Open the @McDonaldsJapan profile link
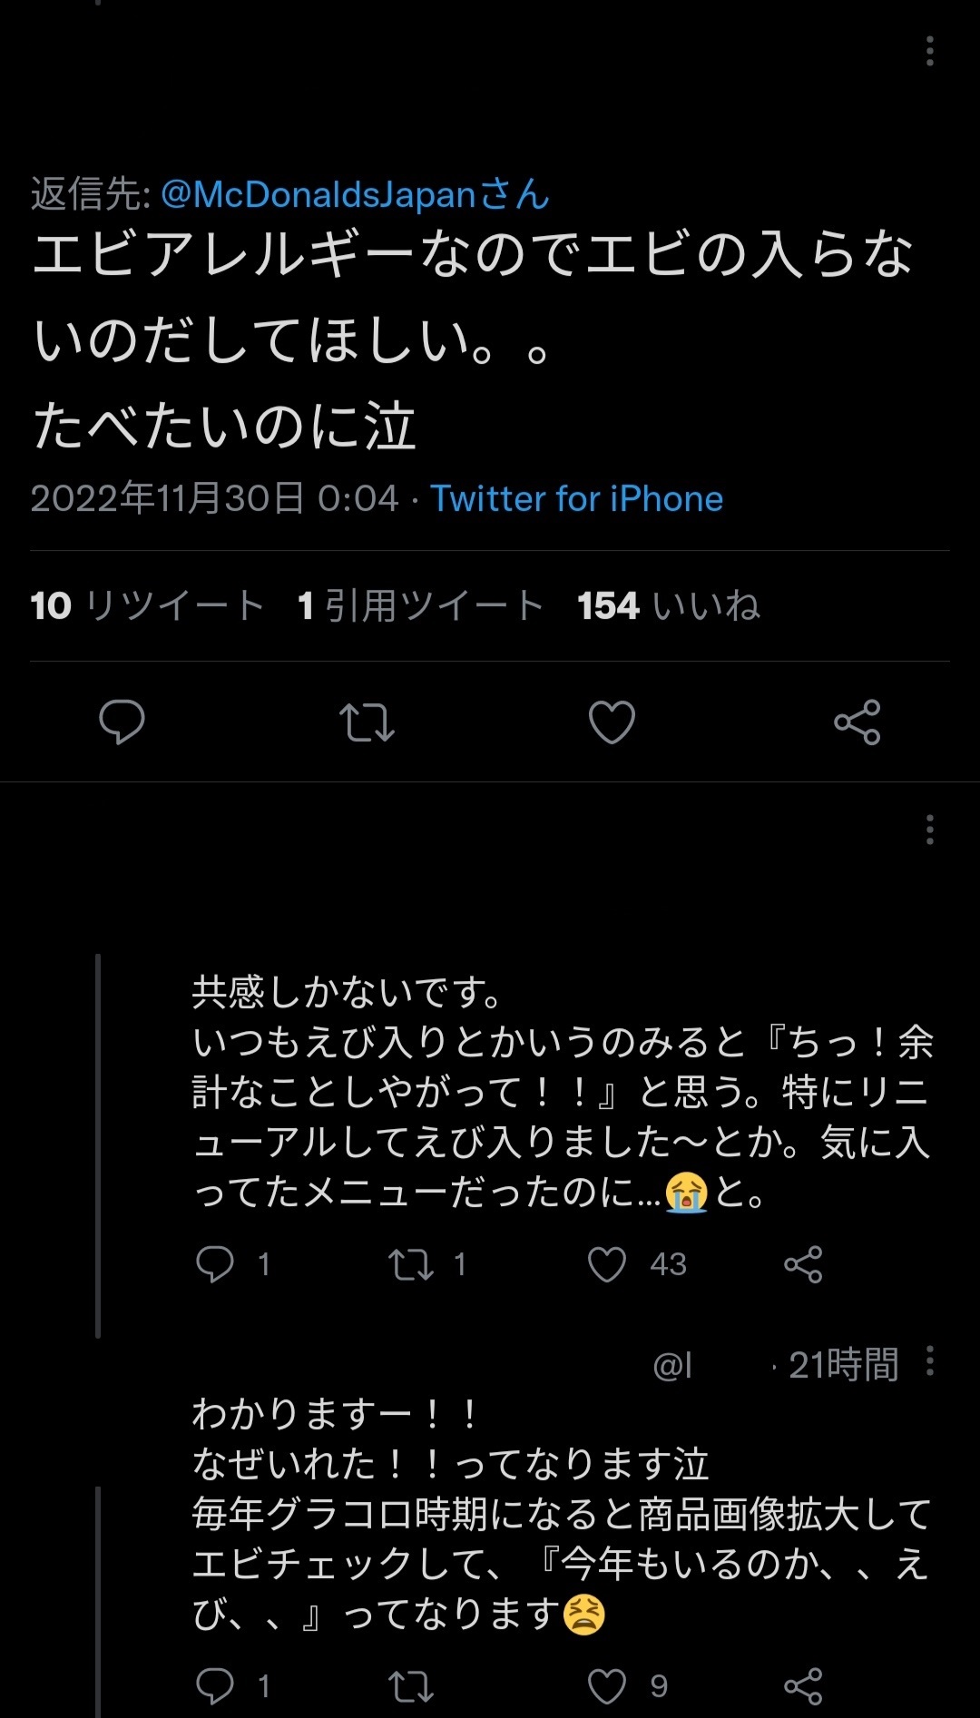 355,194
